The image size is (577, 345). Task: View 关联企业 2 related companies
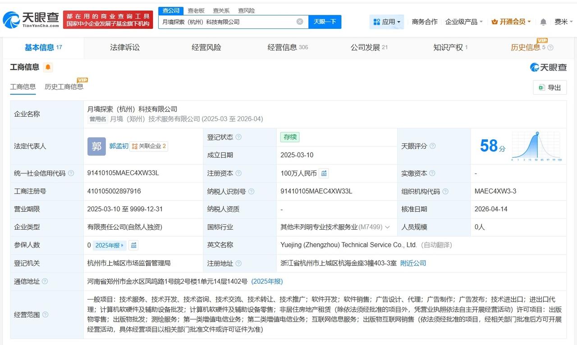coord(149,146)
